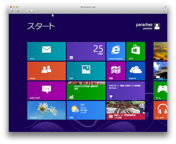176x144 pixels.
Task: Open the People tile
Action: 47,71
